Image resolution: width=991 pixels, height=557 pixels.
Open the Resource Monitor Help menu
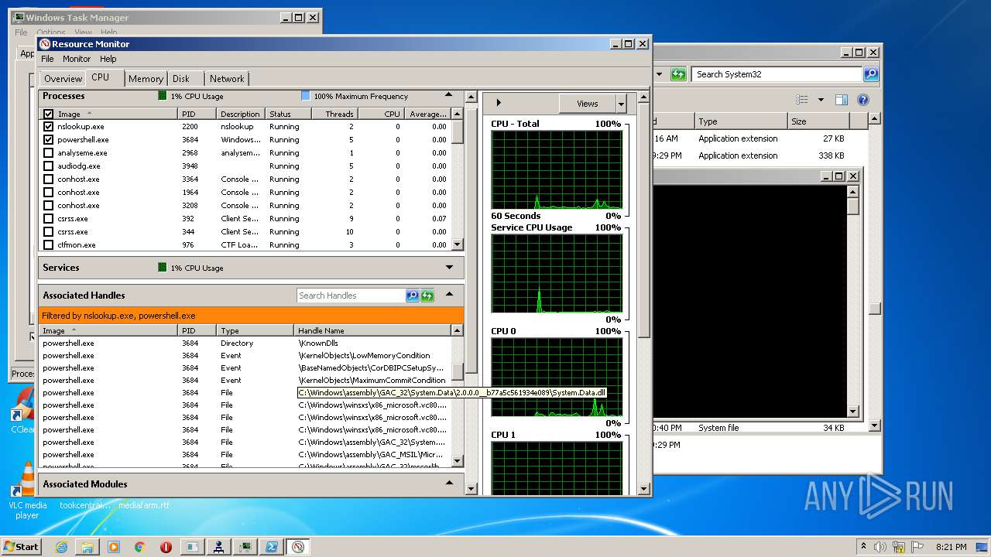coord(108,59)
